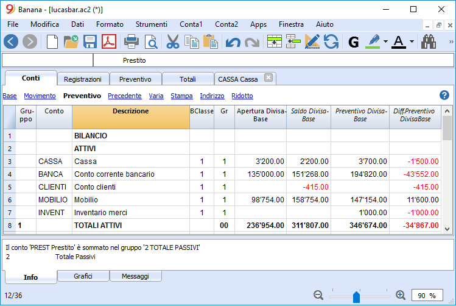This screenshot has width=456, height=306.
Task: Copy selection with the copy icon
Action: click(192, 41)
